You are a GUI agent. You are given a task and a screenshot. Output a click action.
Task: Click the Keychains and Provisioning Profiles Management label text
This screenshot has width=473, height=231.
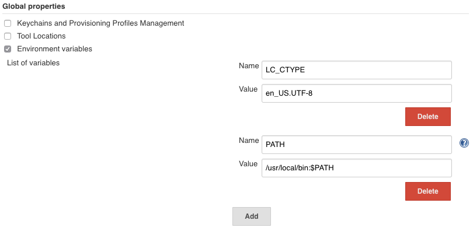pos(100,23)
